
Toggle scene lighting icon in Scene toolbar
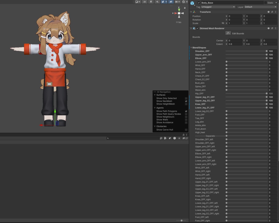pos(151,2)
